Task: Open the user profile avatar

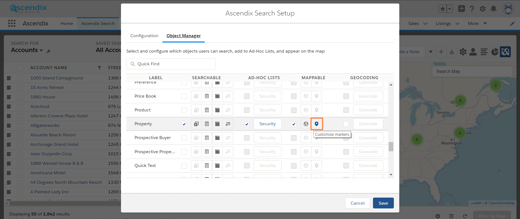Action: click(508, 9)
